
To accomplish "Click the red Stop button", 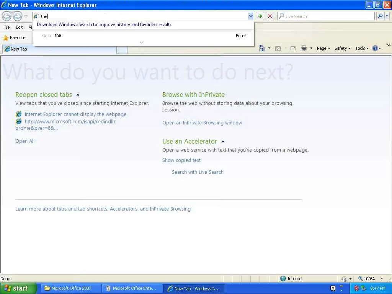I will pyautogui.click(x=270, y=16).
